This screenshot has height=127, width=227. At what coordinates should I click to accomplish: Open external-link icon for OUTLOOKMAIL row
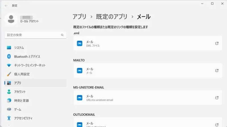point(217,124)
